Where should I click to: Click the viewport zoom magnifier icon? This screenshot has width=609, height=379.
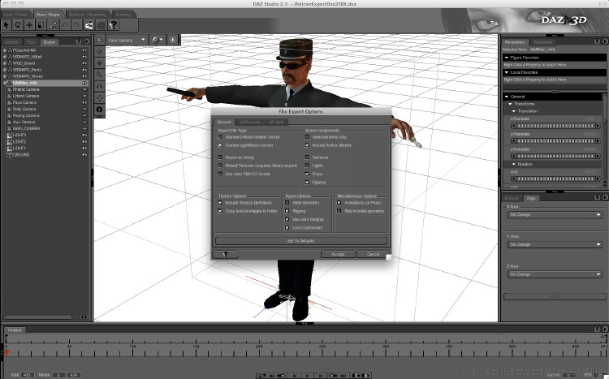(99, 75)
